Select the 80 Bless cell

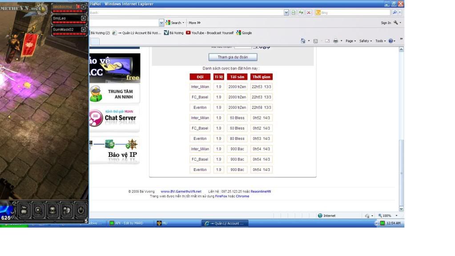coord(238,138)
